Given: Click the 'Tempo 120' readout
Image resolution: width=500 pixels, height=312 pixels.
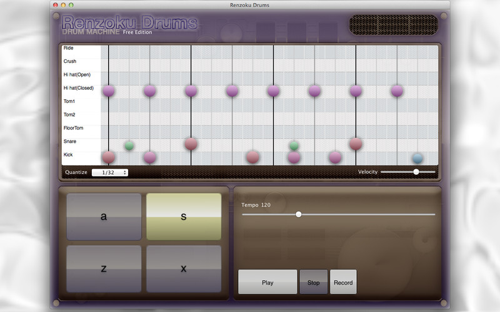Looking at the screenshot, I should tap(256, 205).
